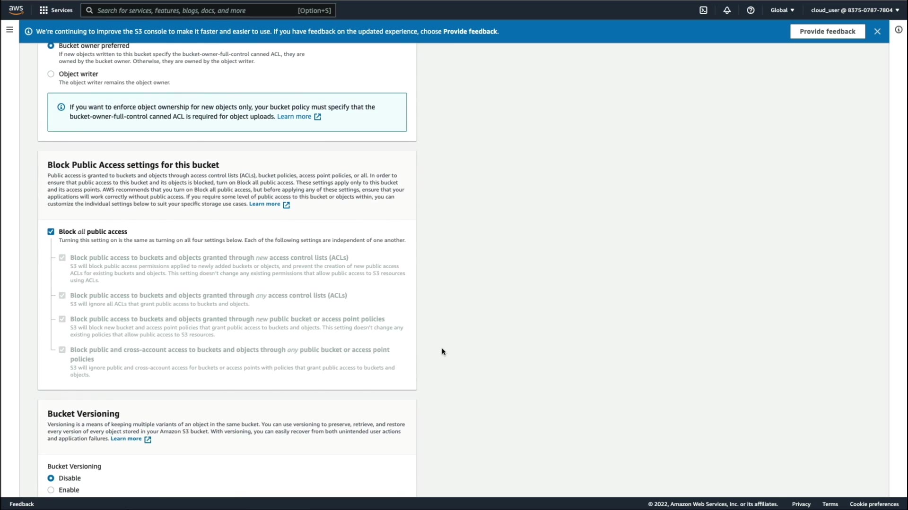Enable Bucket Versioning radio button

[x=51, y=490]
